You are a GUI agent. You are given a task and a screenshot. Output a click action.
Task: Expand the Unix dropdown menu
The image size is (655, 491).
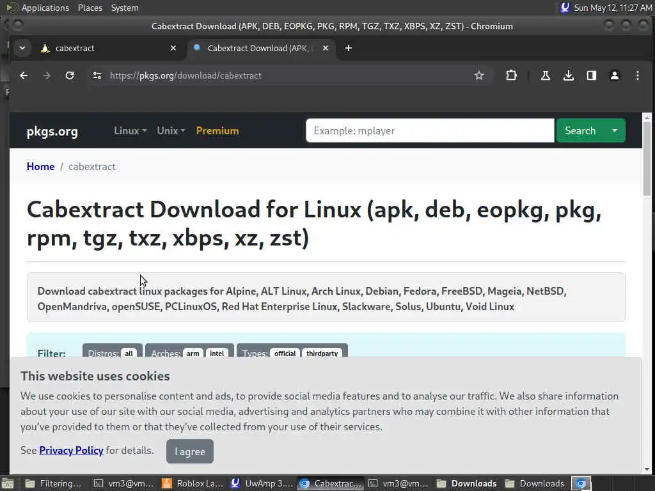click(x=171, y=130)
